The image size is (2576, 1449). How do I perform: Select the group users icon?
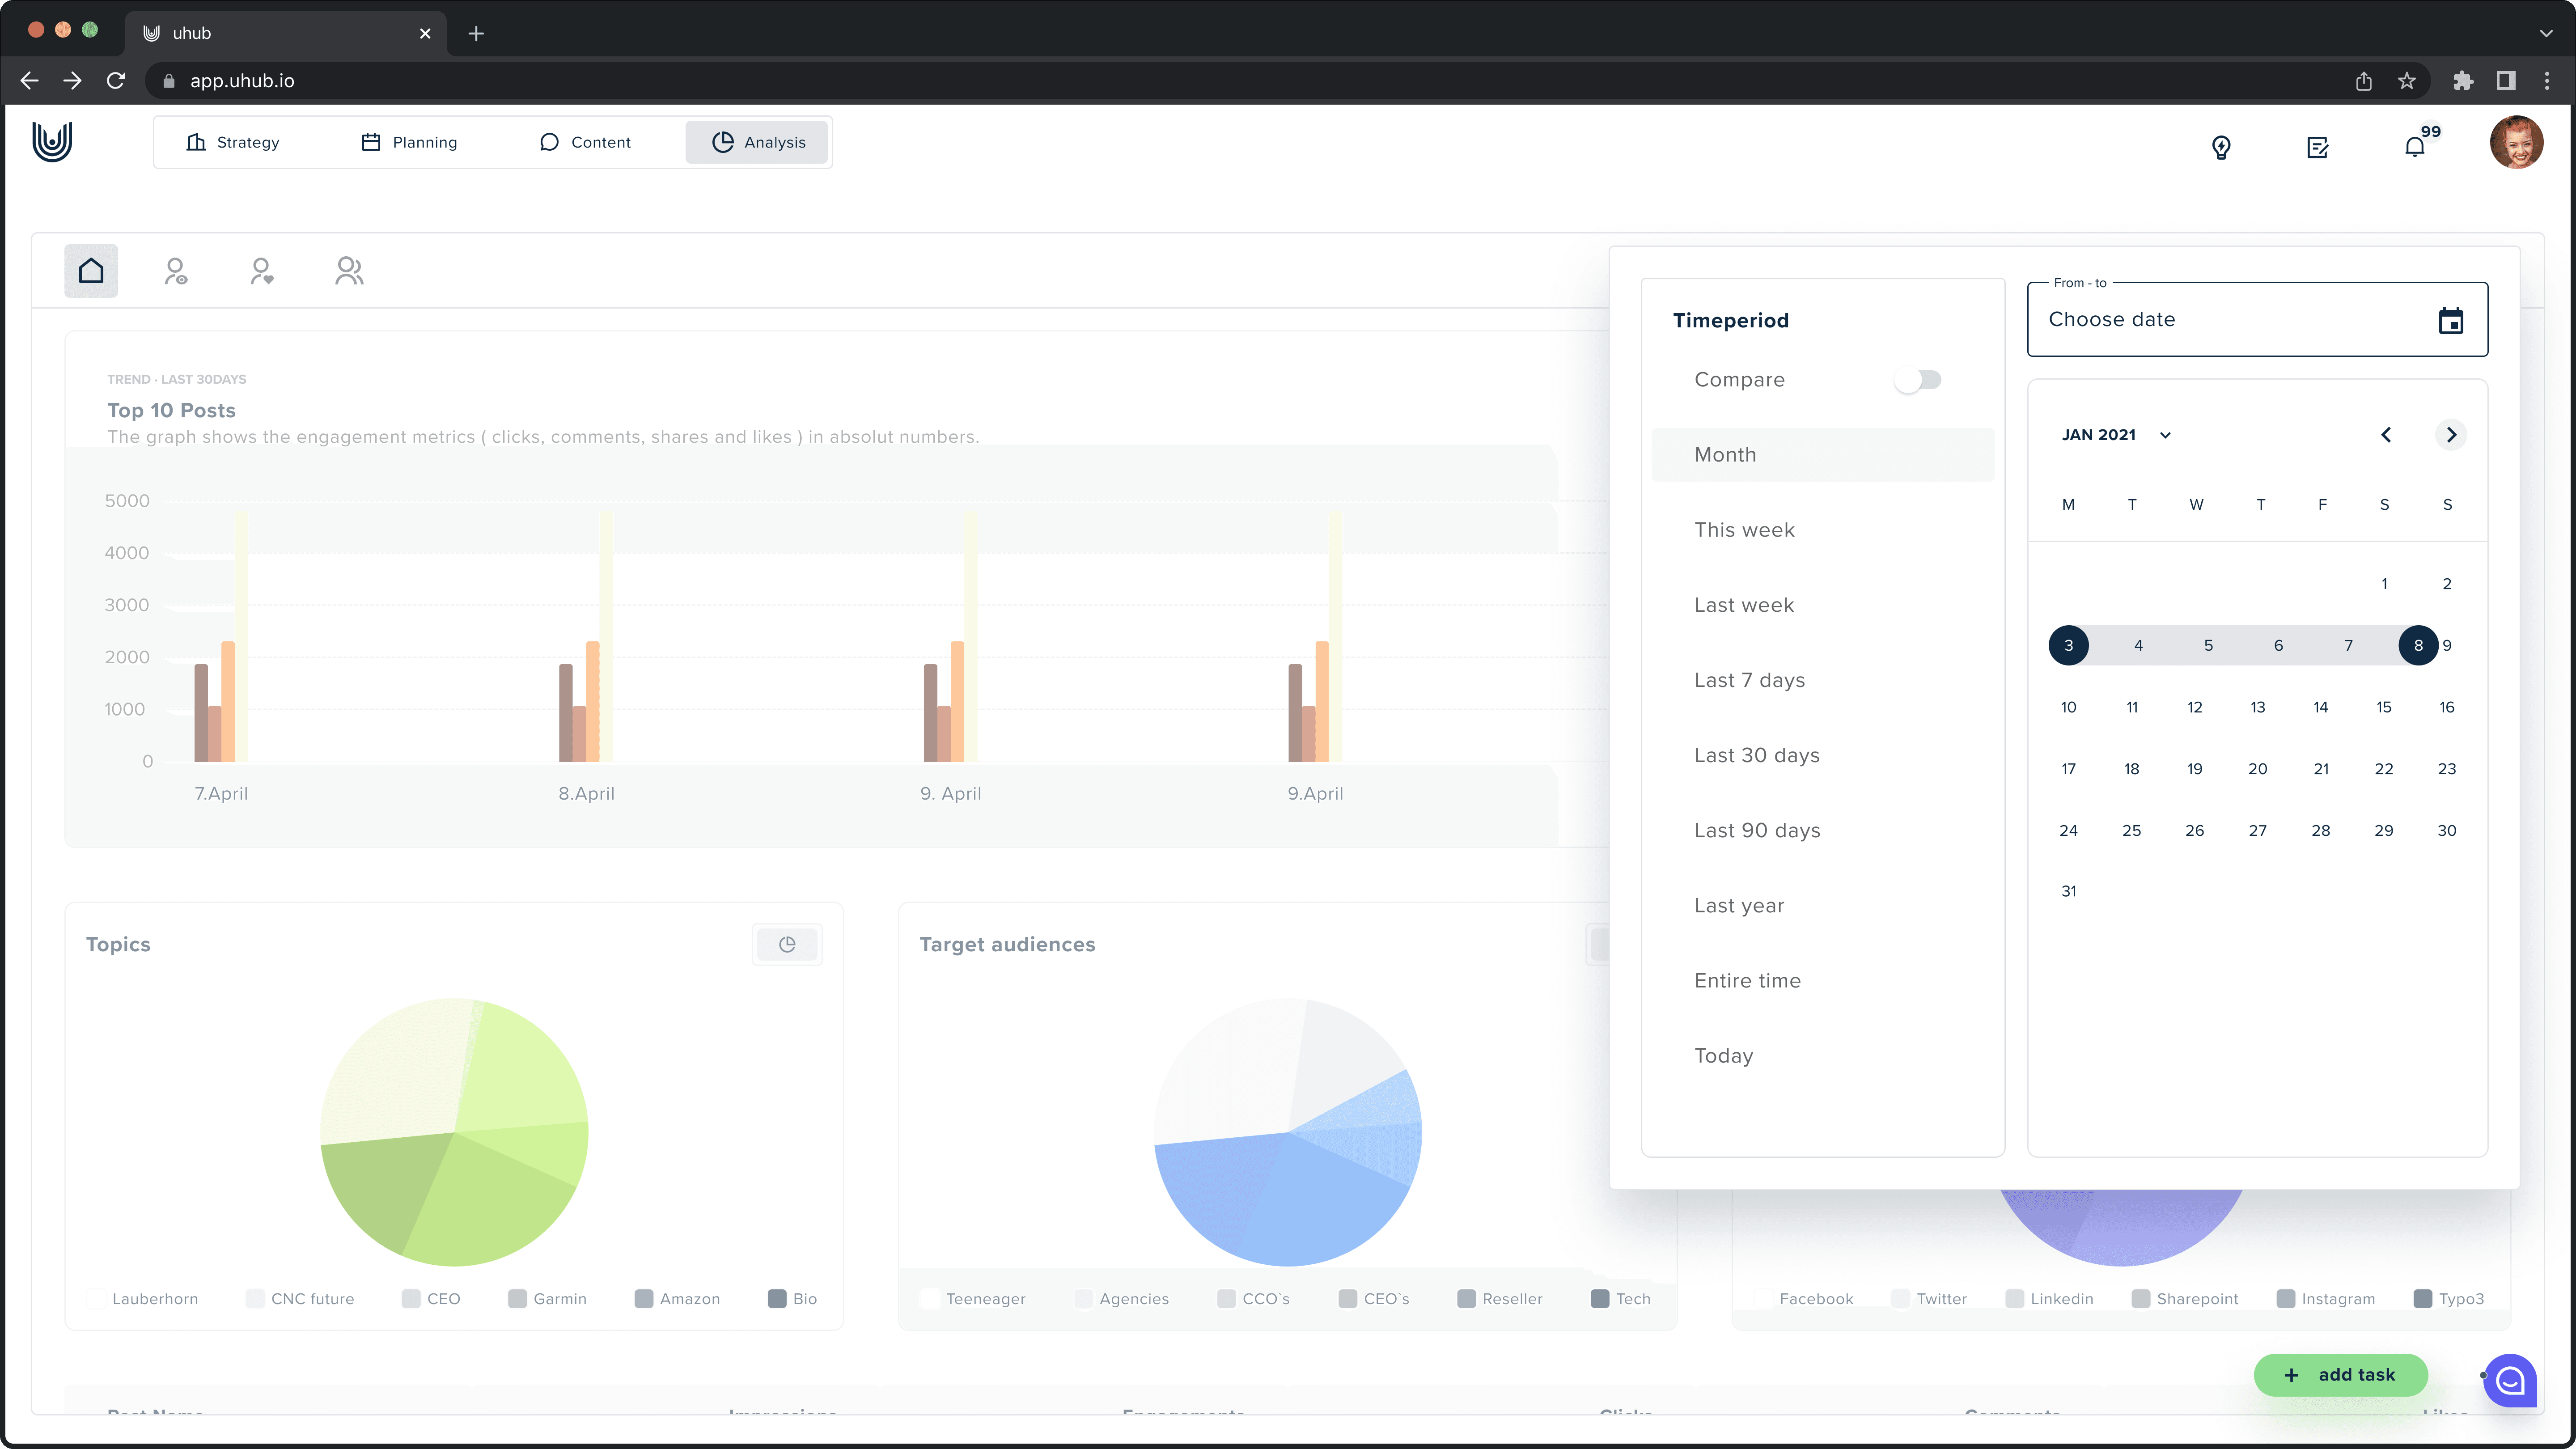pos(349,271)
